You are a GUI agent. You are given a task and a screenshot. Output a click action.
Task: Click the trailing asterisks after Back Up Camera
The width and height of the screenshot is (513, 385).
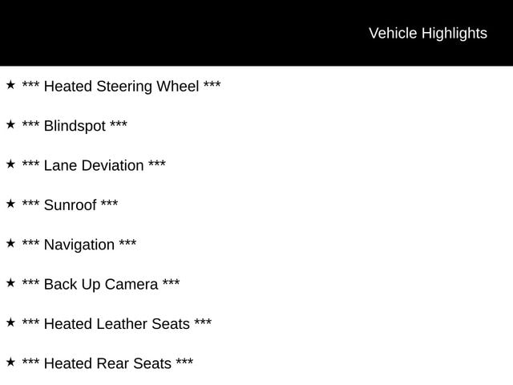pyautogui.click(x=171, y=283)
